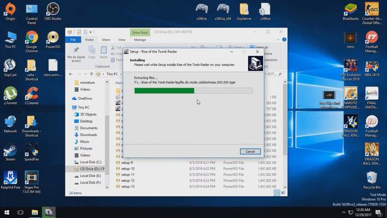Select Local Disk (C:) in navigation pane
387x218 pixels.
click(x=91, y=162)
